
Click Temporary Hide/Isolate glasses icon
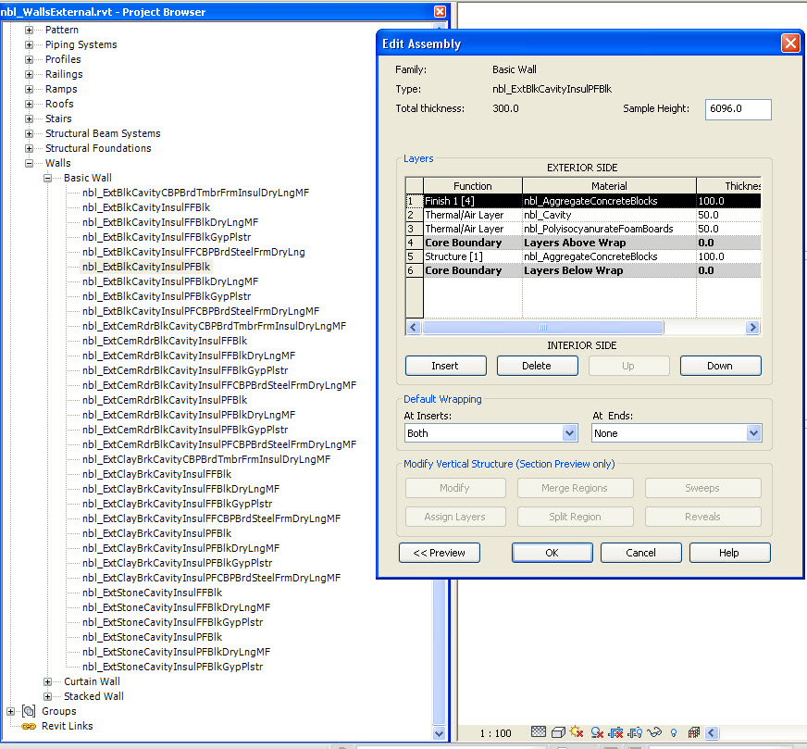[654, 732]
